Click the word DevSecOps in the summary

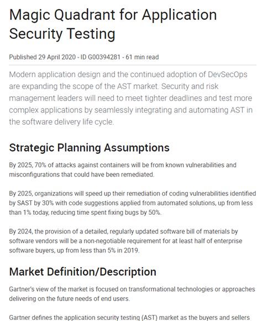point(227,74)
